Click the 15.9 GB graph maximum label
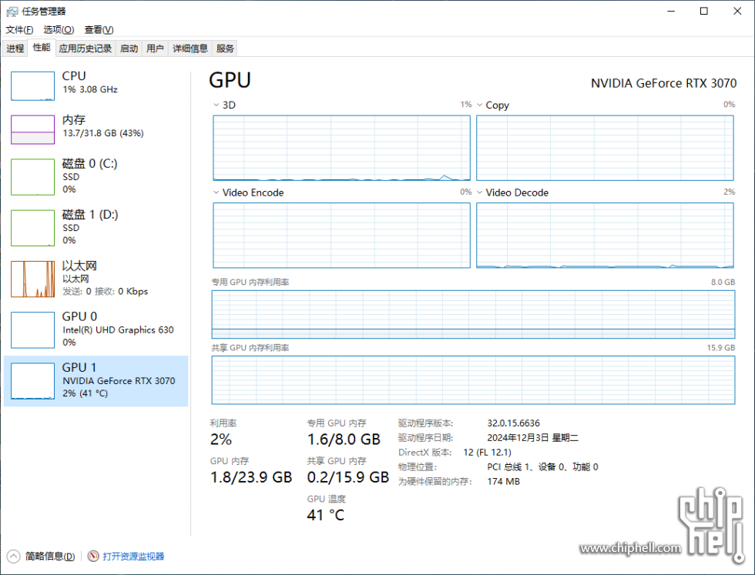Viewport: 755px width, 575px height. click(721, 348)
